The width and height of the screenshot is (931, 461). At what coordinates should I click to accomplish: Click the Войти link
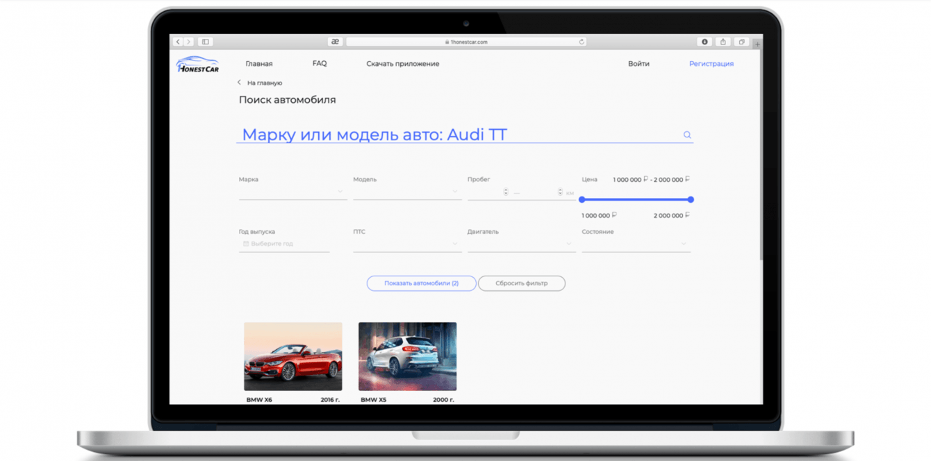638,64
